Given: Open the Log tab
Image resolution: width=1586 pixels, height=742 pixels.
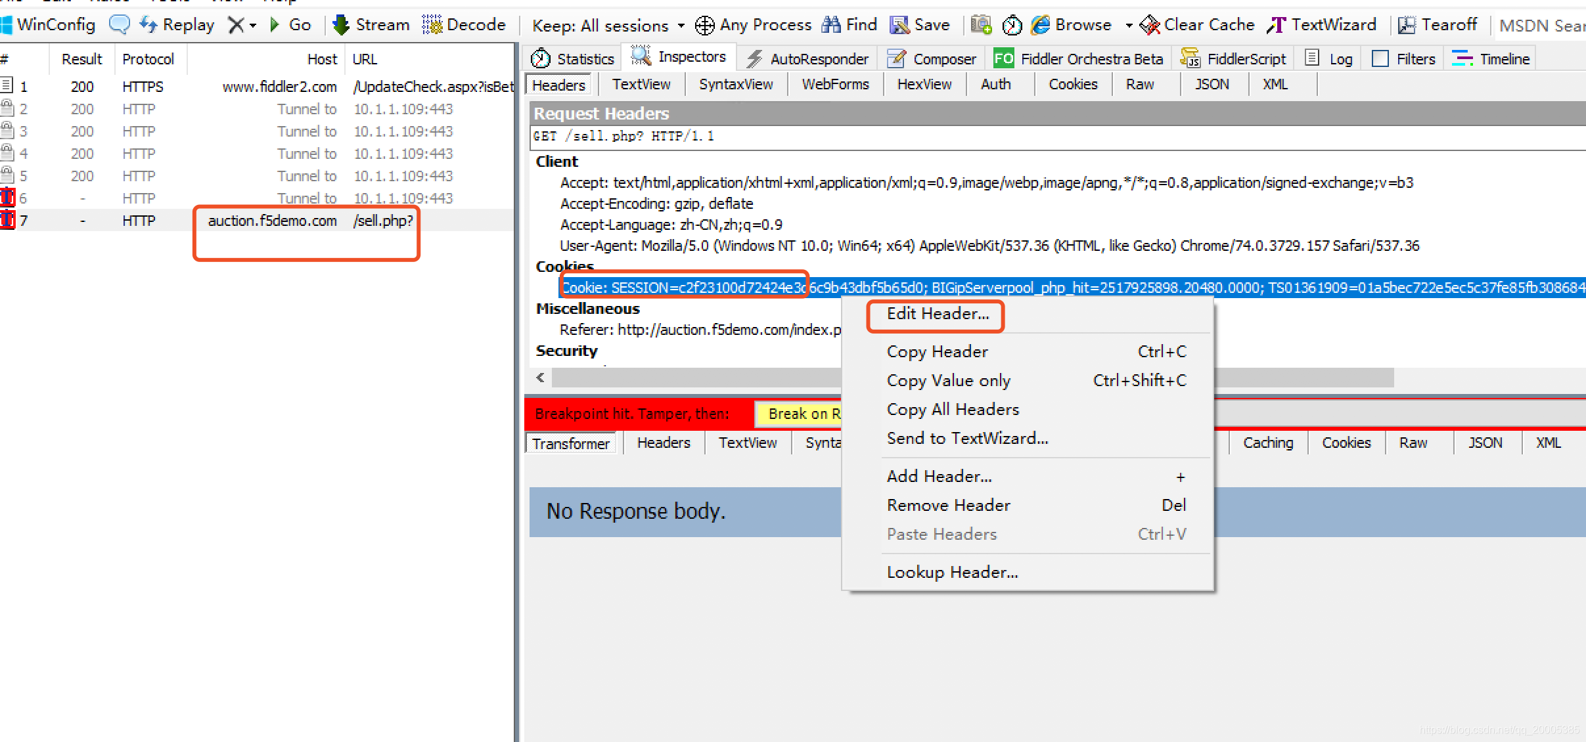Looking at the screenshot, I should (1330, 58).
